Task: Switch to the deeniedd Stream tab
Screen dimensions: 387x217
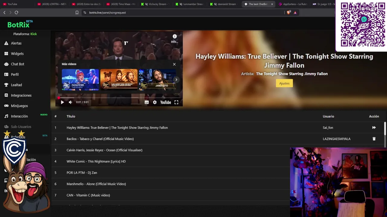Action: click(x=224, y=4)
